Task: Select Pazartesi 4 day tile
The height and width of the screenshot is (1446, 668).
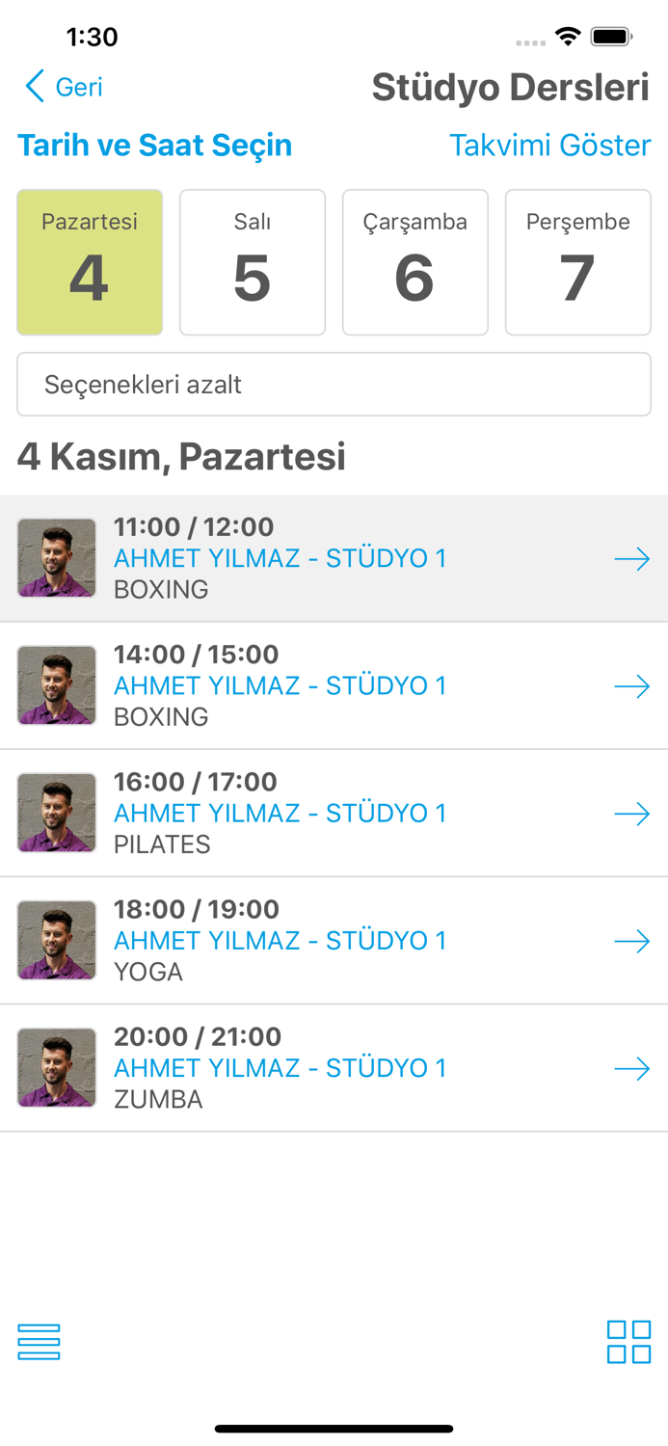Action: pyautogui.click(x=90, y=262)
